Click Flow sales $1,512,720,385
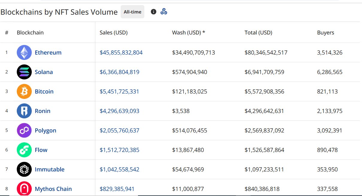Screen dimensions: 362x196 click(x=119, y=150)
